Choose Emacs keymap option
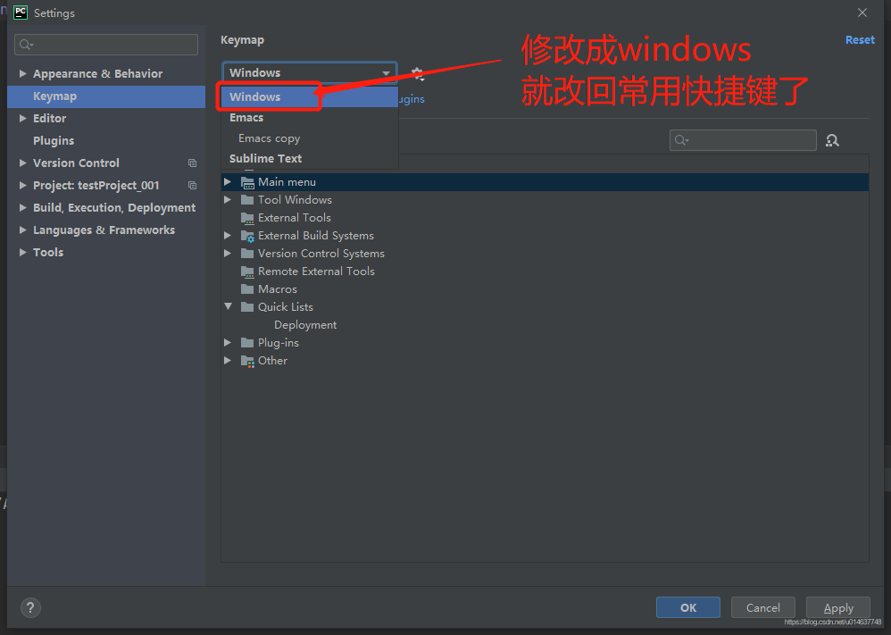 [310, 118]
